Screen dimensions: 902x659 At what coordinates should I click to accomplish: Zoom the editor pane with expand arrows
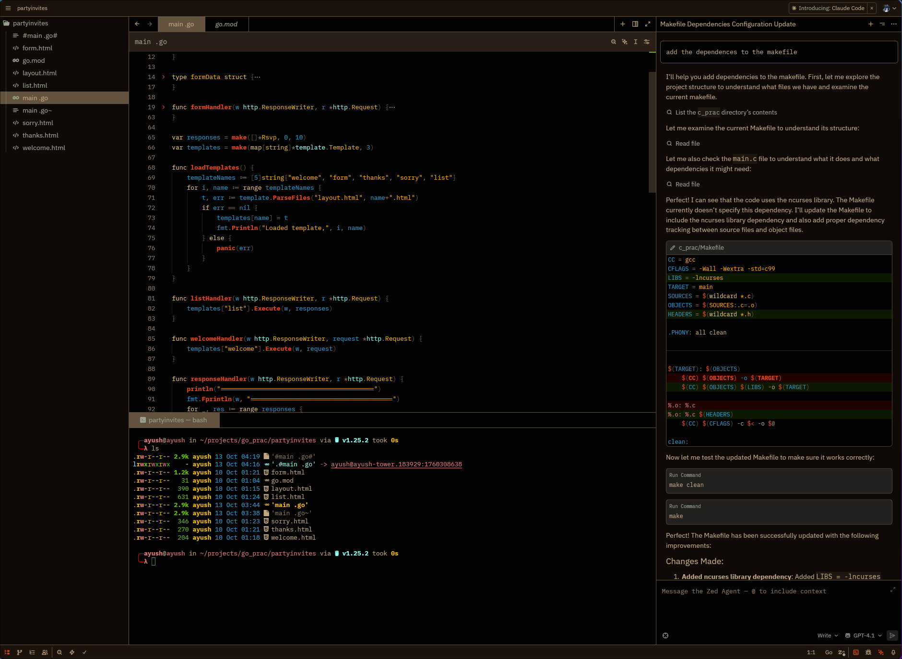coord(648,24)
